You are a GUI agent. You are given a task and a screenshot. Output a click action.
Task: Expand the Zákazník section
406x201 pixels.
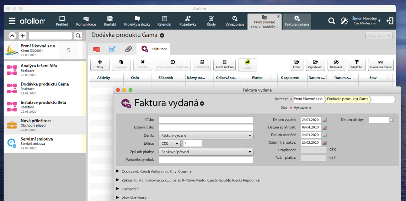[x=118, y=180]
